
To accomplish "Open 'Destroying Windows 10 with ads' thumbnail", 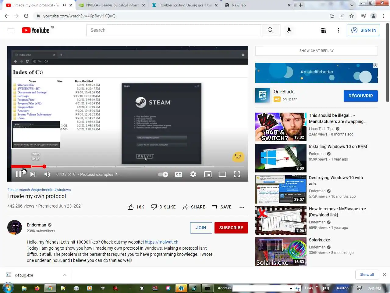I will [x=281, y=189].
